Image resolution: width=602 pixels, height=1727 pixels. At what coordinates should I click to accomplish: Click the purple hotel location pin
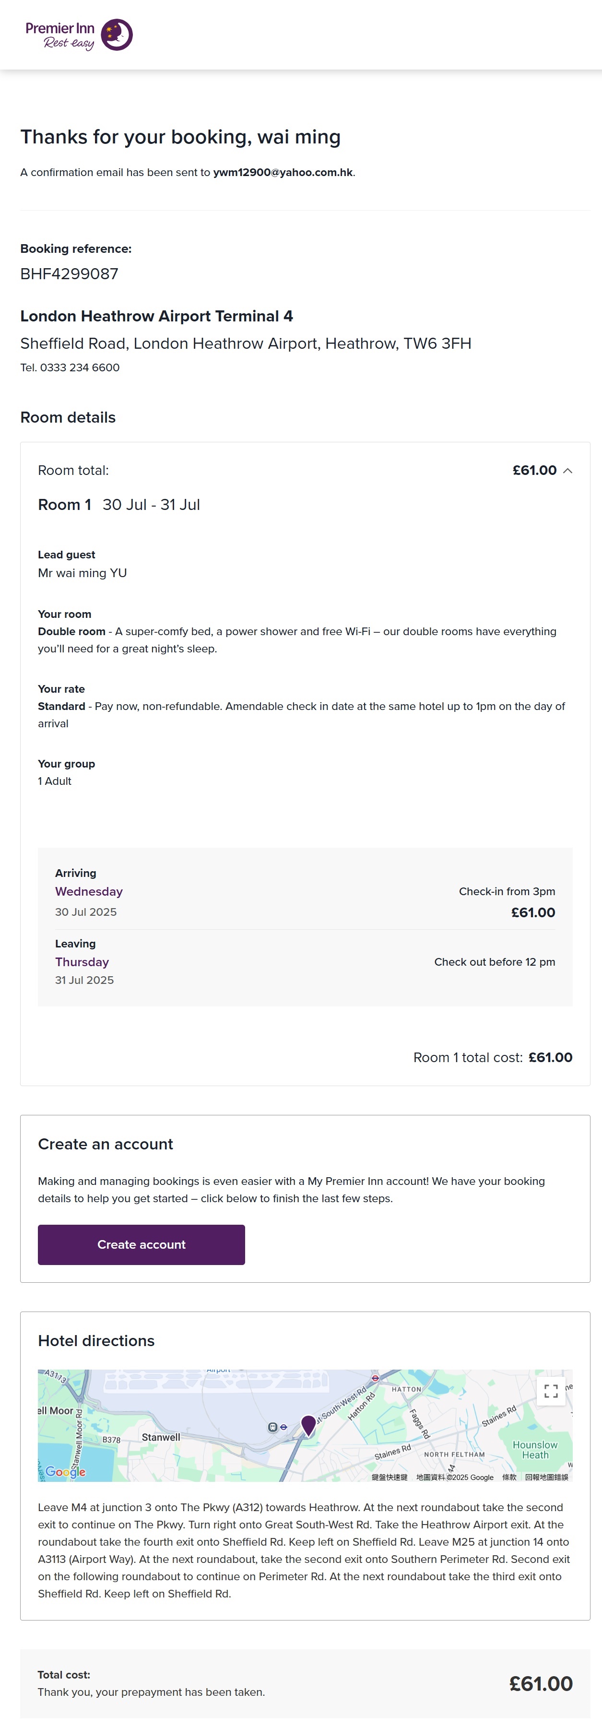pyautogui.click(x=308, y=1424)
